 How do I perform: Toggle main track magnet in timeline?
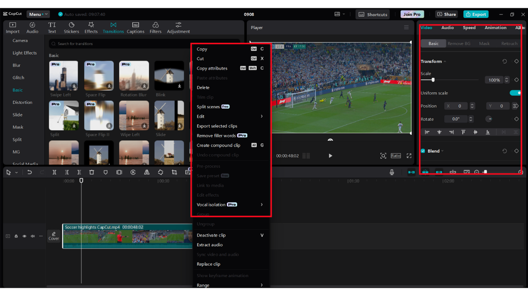[x=411, y=172]
